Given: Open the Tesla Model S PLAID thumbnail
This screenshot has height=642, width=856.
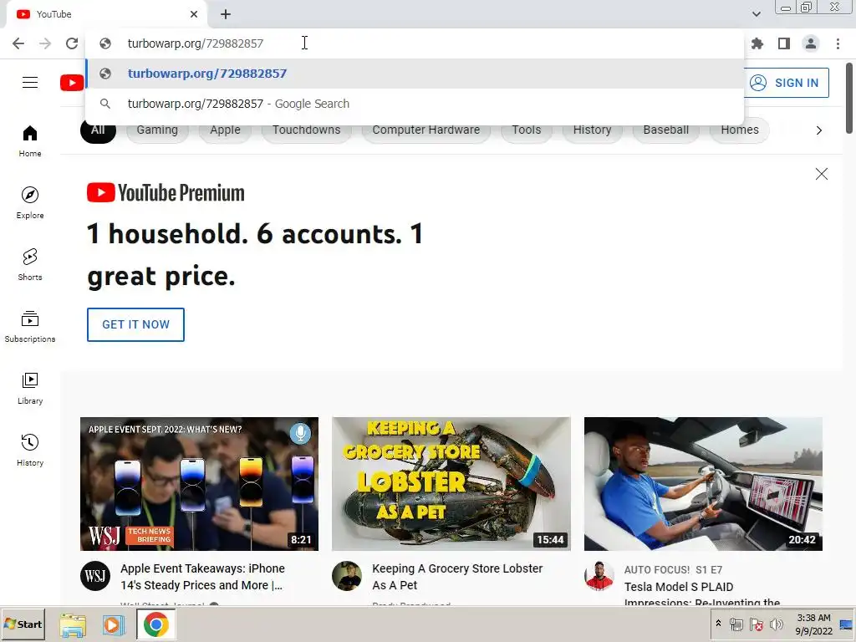Looking at the screenshot, I should 703,484.
